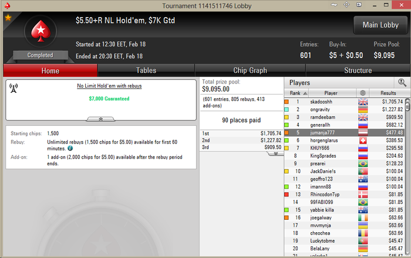The height and width of the screenshot is (258, 411).
Task: Go to the Main Lobby
Action: pyautogui.click(x=380, y=25)
